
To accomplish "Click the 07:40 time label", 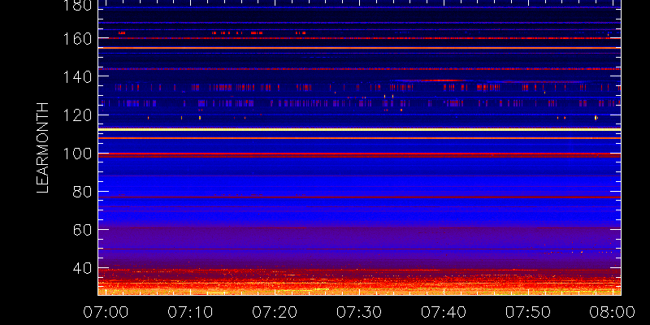I will point(443,312).
